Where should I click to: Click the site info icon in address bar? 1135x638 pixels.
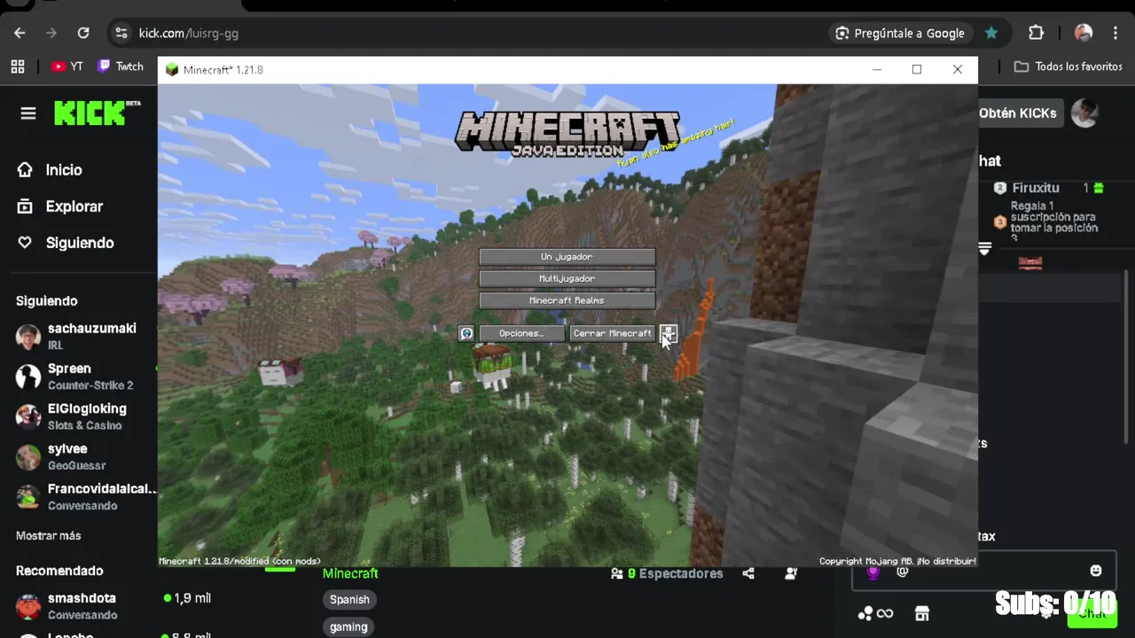pyautogui.click(x=121, y=33)
